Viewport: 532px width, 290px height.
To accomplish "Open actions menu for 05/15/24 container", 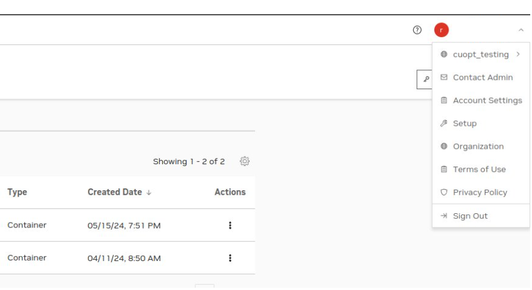I will click(x=230, y=225).
